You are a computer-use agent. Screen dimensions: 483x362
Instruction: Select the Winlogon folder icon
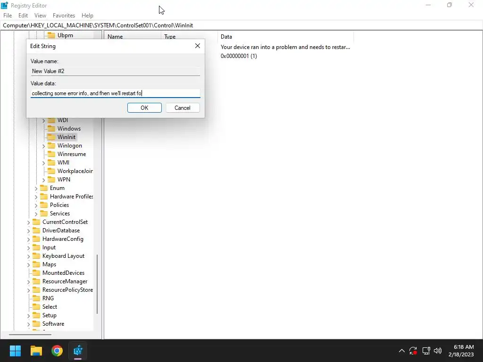point(51,145)
